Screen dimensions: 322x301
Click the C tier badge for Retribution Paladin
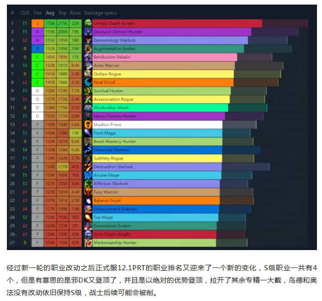point(38,57)
